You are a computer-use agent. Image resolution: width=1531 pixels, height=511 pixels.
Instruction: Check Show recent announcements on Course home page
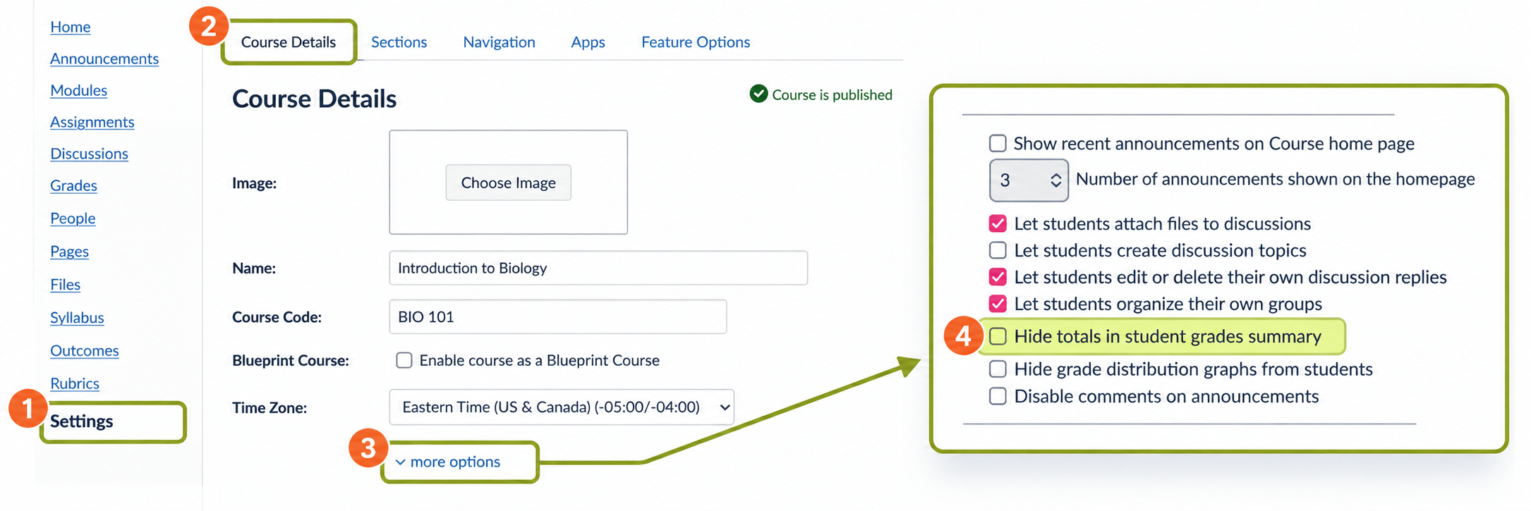tap(998, 143)
